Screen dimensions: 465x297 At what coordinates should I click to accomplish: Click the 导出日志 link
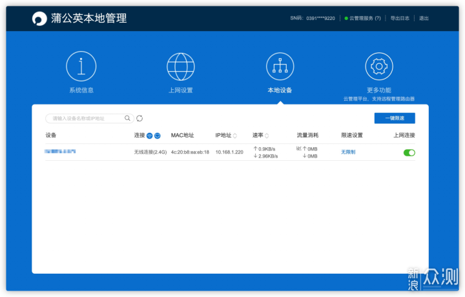400,18
